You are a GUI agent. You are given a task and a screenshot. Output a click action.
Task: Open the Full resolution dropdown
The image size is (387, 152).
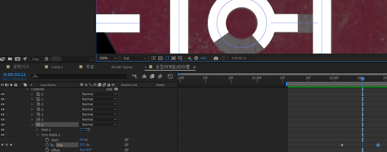pyautogui.click(x=134, y=58)
